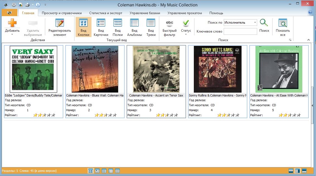Collapse the ribbon with the chevron
This screenshot has height=176, width=316.
[x=308, y=40]
